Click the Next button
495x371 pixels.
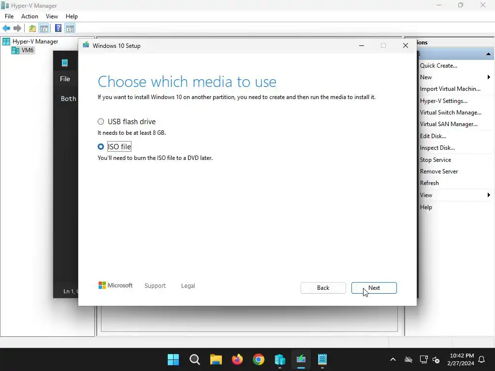374,288
